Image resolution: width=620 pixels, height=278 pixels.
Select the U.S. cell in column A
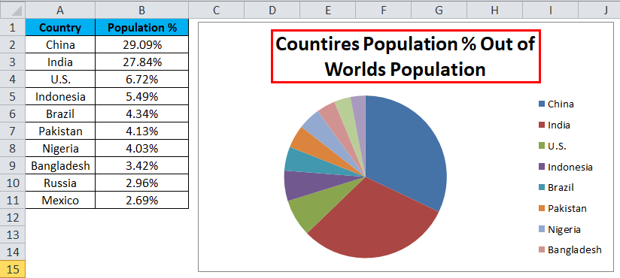pyautogui.click(x=60, y=80)
